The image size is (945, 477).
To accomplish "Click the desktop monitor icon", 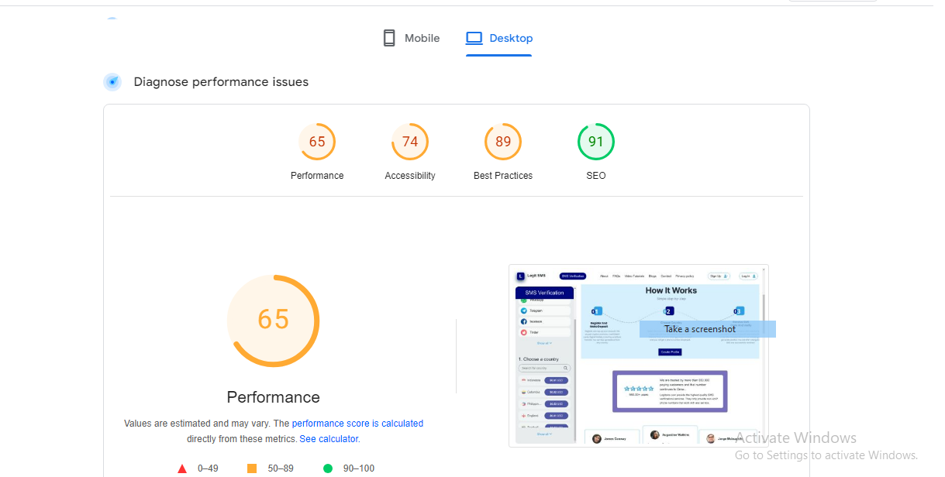I will pos(474,38).
